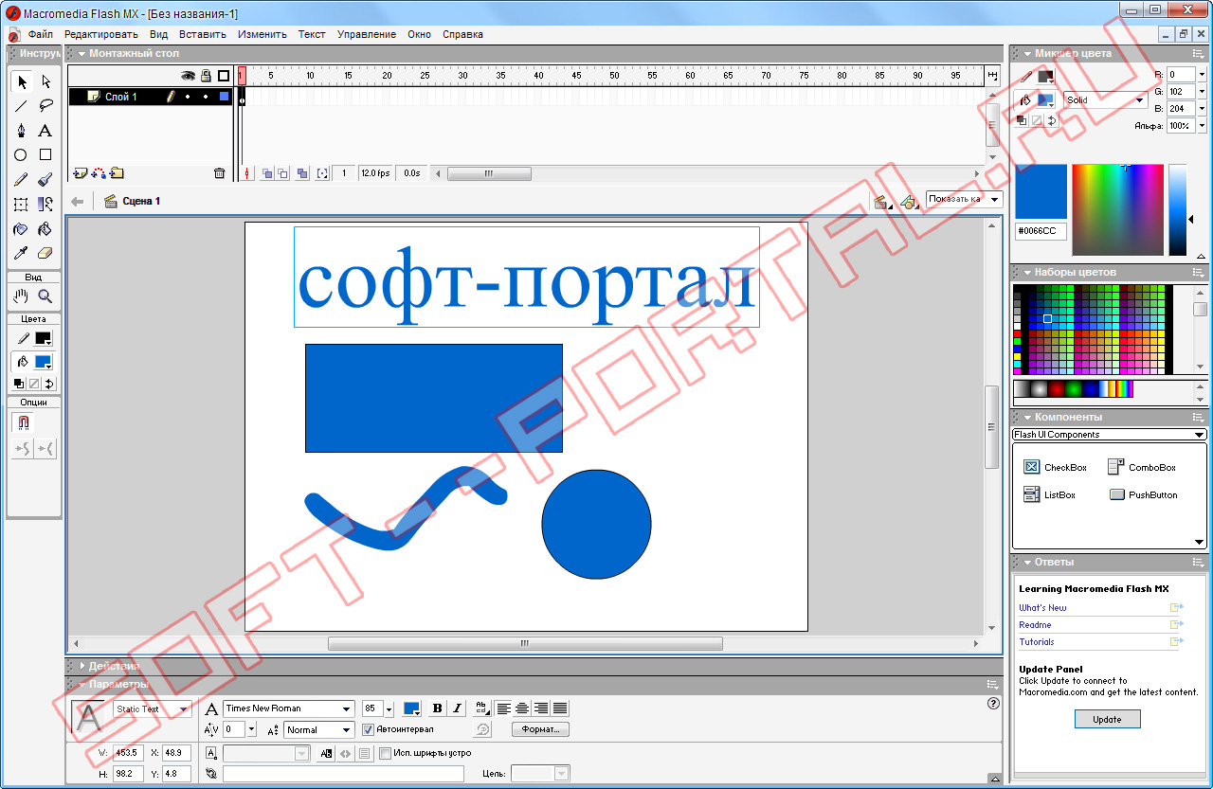Screen dimensions: 1213x789
Task: Select the Слой 1 layer row
Action: 150,97
